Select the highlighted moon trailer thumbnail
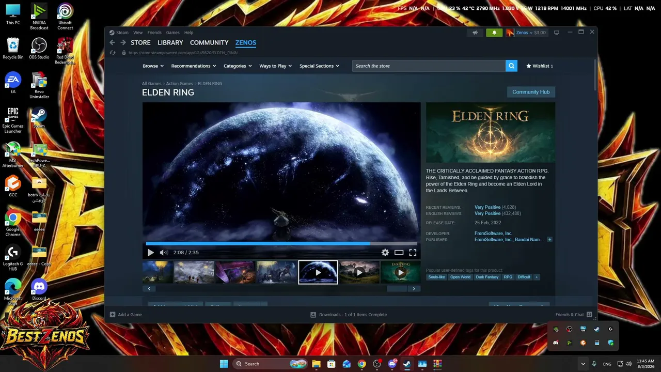 pos(318,272)
